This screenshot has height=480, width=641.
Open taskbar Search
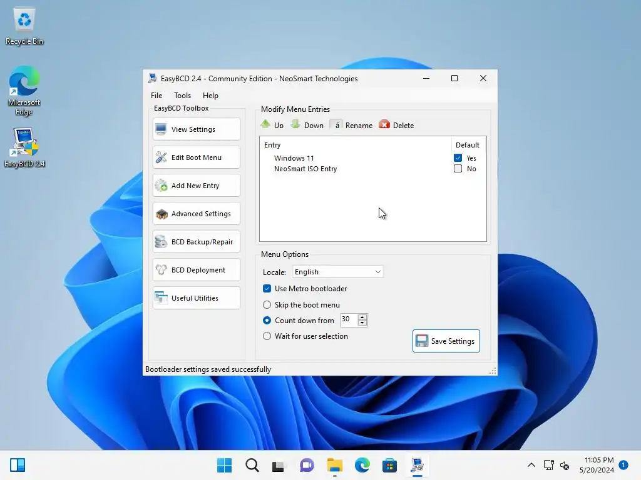[252, 465]
